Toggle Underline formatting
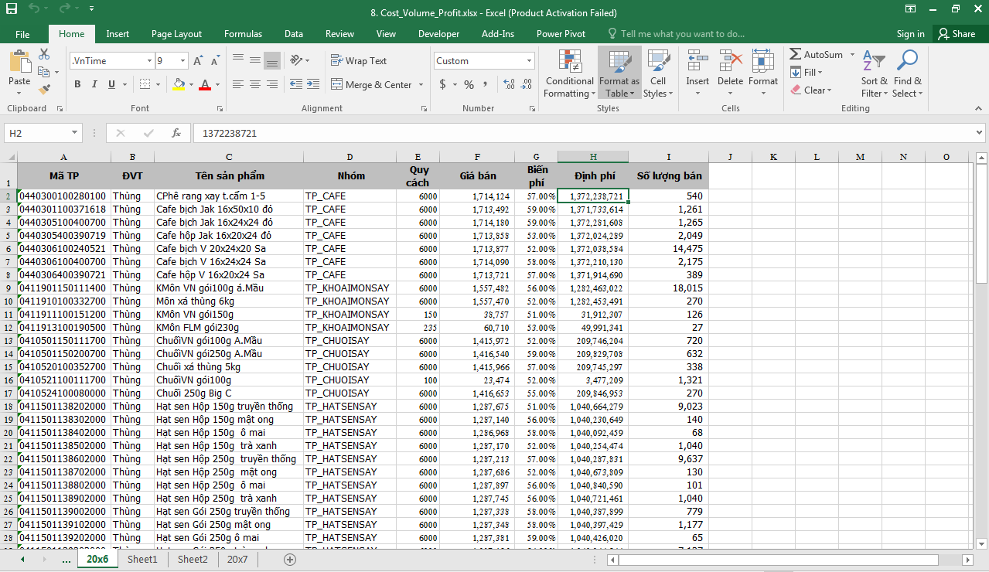Screen dimensions: 989x572 (111, 85)
